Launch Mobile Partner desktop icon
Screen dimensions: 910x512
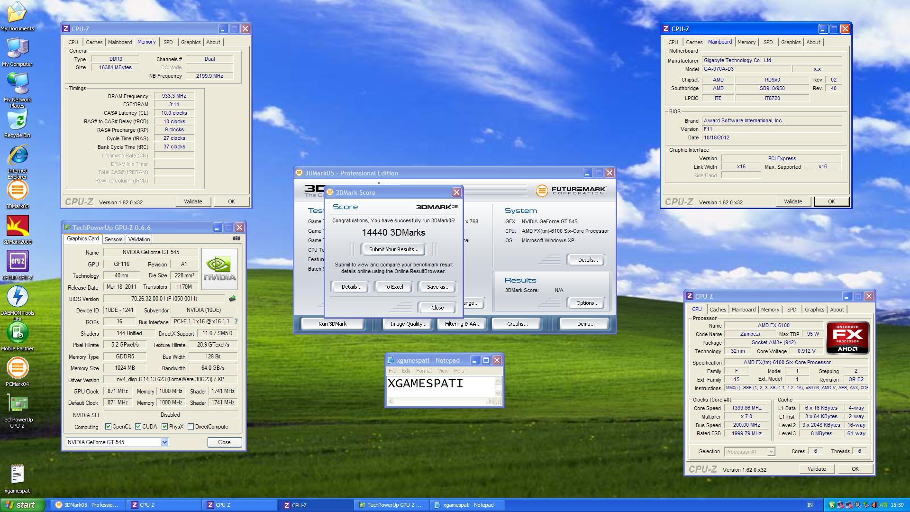click(17, 336)
